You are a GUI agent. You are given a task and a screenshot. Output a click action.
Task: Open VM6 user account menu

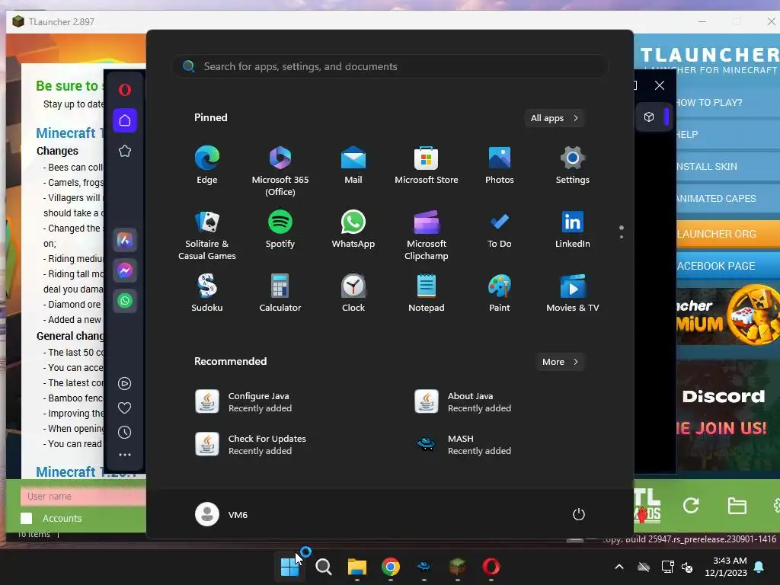tap(222, 514)
